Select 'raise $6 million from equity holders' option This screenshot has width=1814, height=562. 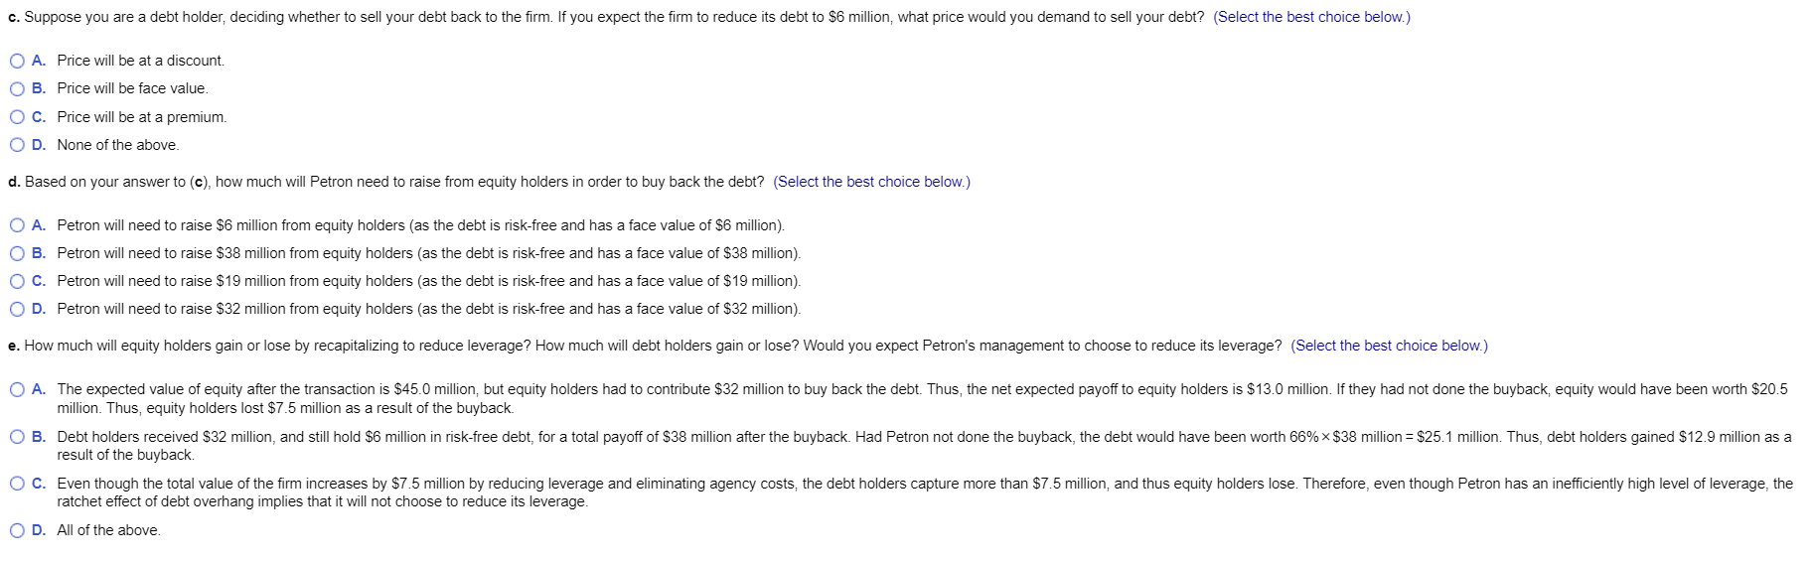(x=17, y=225)
